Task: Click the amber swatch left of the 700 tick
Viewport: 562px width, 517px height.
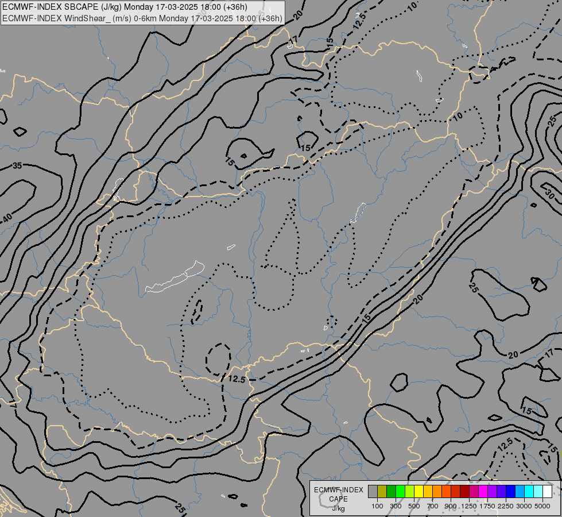Action: 428,491
